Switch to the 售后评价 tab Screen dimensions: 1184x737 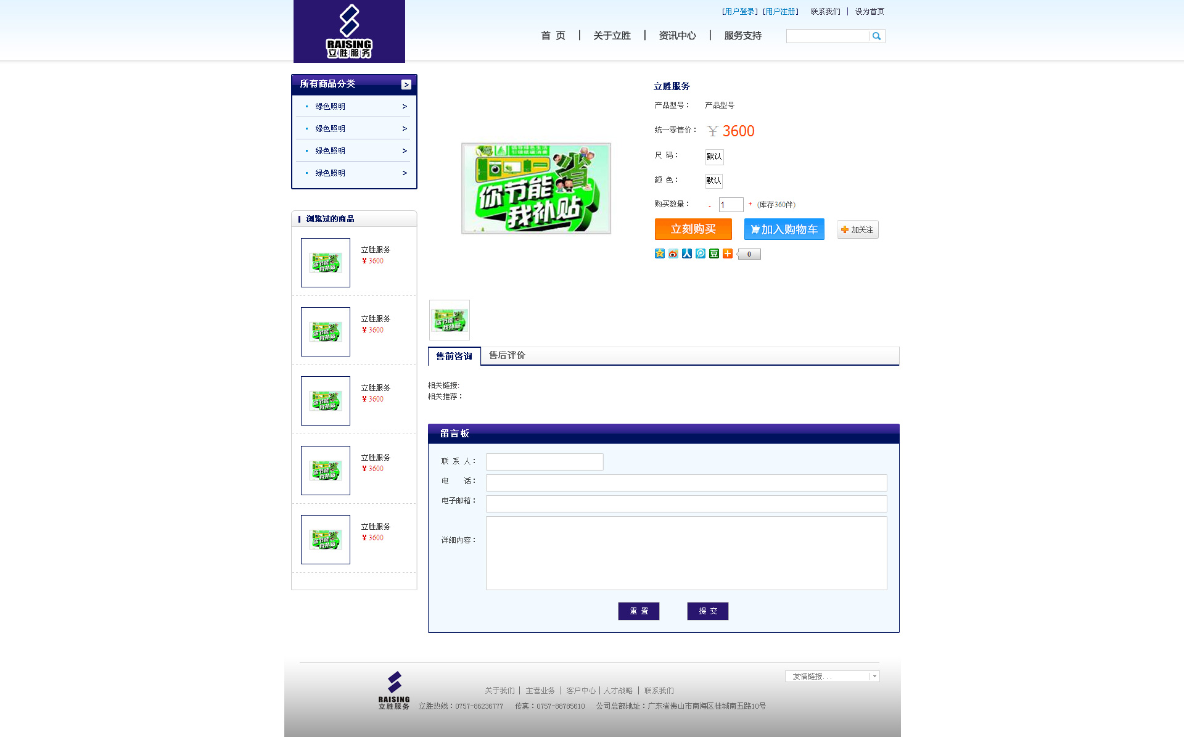(x=506, y=355)
